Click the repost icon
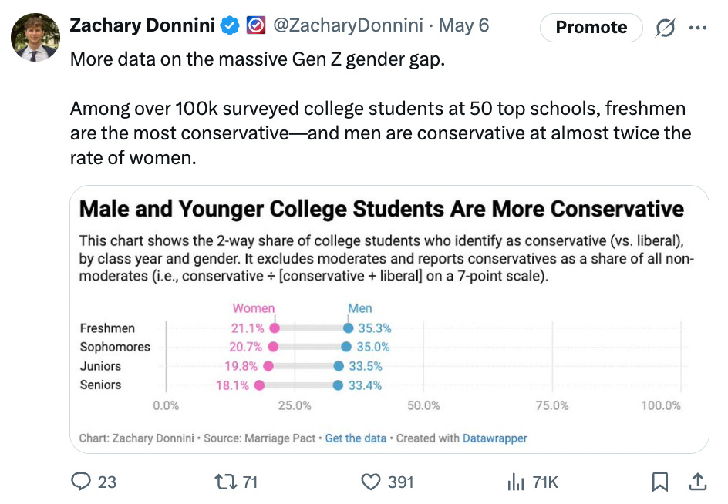 (224, 482)
